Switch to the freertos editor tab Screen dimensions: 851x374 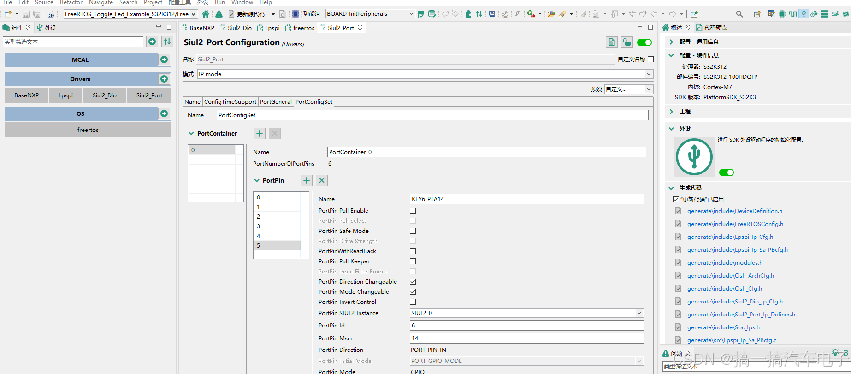coord(300,28)
